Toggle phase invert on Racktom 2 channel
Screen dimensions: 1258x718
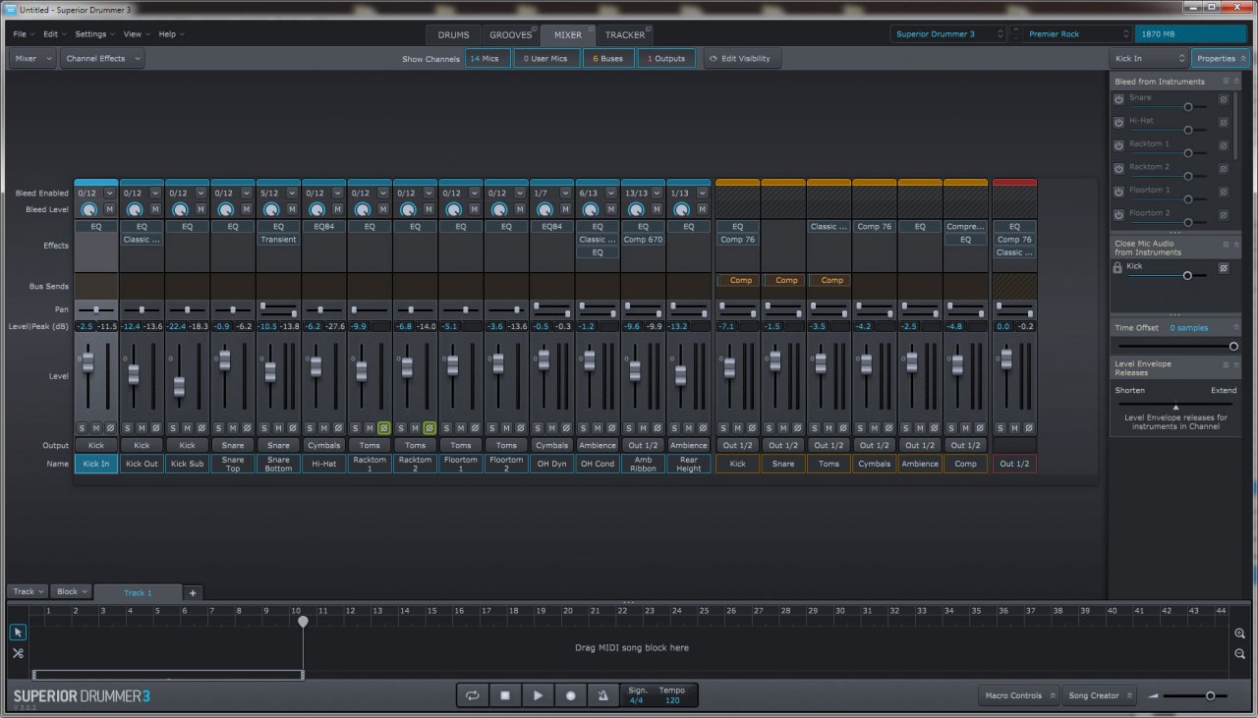tap(429, 428)
